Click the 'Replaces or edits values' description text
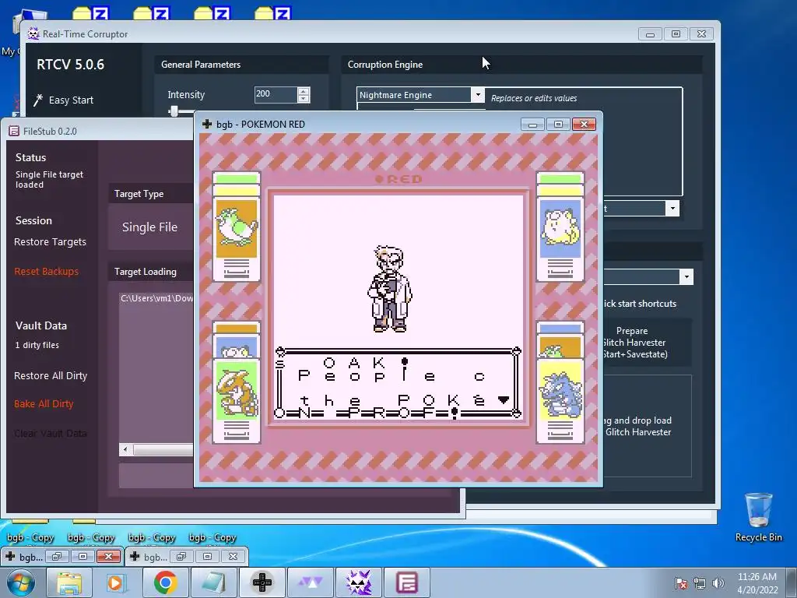 tap(534, 98)
